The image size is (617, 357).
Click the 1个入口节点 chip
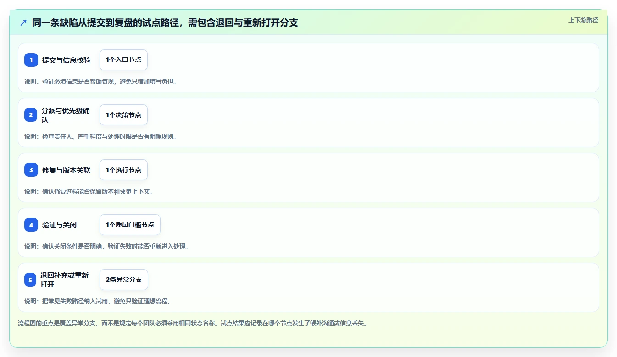coord(123,60)
